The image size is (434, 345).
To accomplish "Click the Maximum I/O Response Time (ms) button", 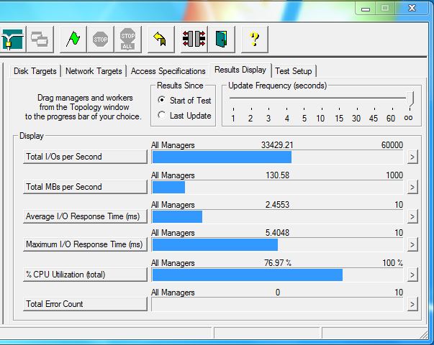I will (x=85, y=244).
